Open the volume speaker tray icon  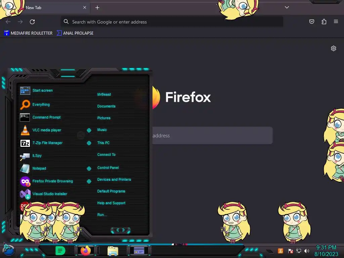pyautogui.click(x=306, y=251)
